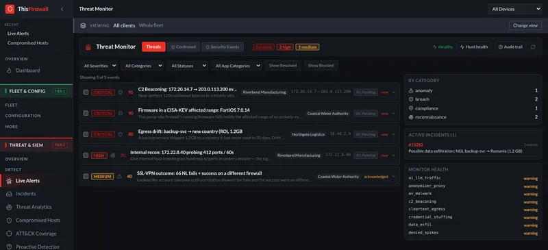Click the ThisFirewall shield logo
The image size is (548, 250).
[10, 9]
